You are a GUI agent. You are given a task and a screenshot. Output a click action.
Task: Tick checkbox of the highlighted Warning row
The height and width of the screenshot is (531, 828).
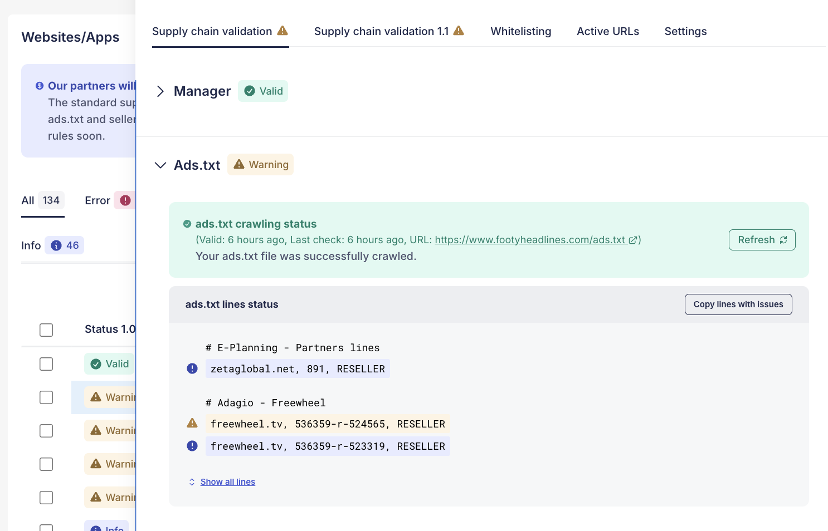coord(46,397)
